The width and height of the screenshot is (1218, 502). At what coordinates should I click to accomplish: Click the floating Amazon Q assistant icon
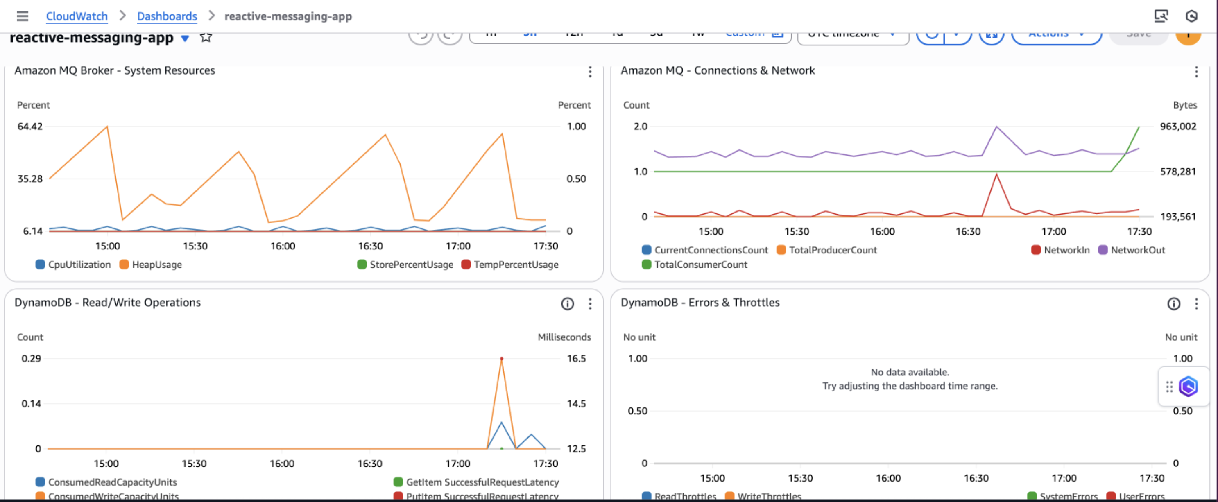click(1188, 387)
